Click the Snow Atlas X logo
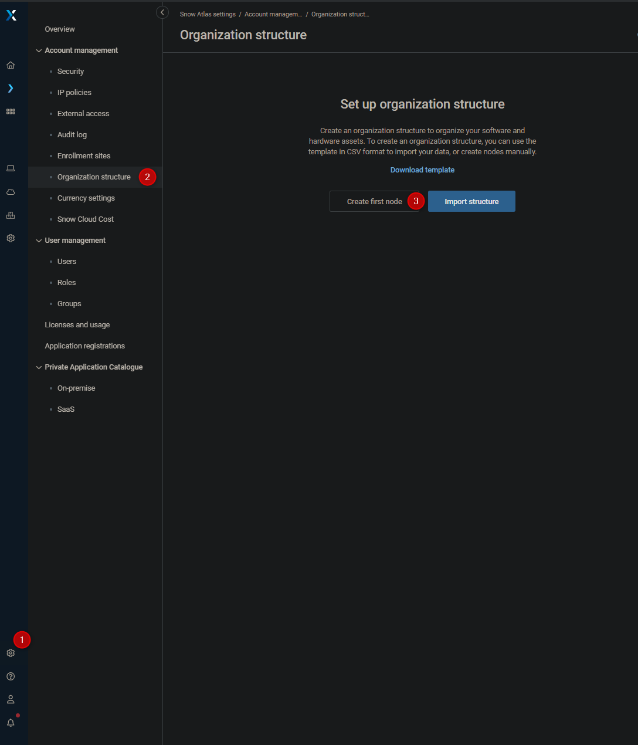Image resolution: width=638 pixels, height=745 pixels. (11, 15)
